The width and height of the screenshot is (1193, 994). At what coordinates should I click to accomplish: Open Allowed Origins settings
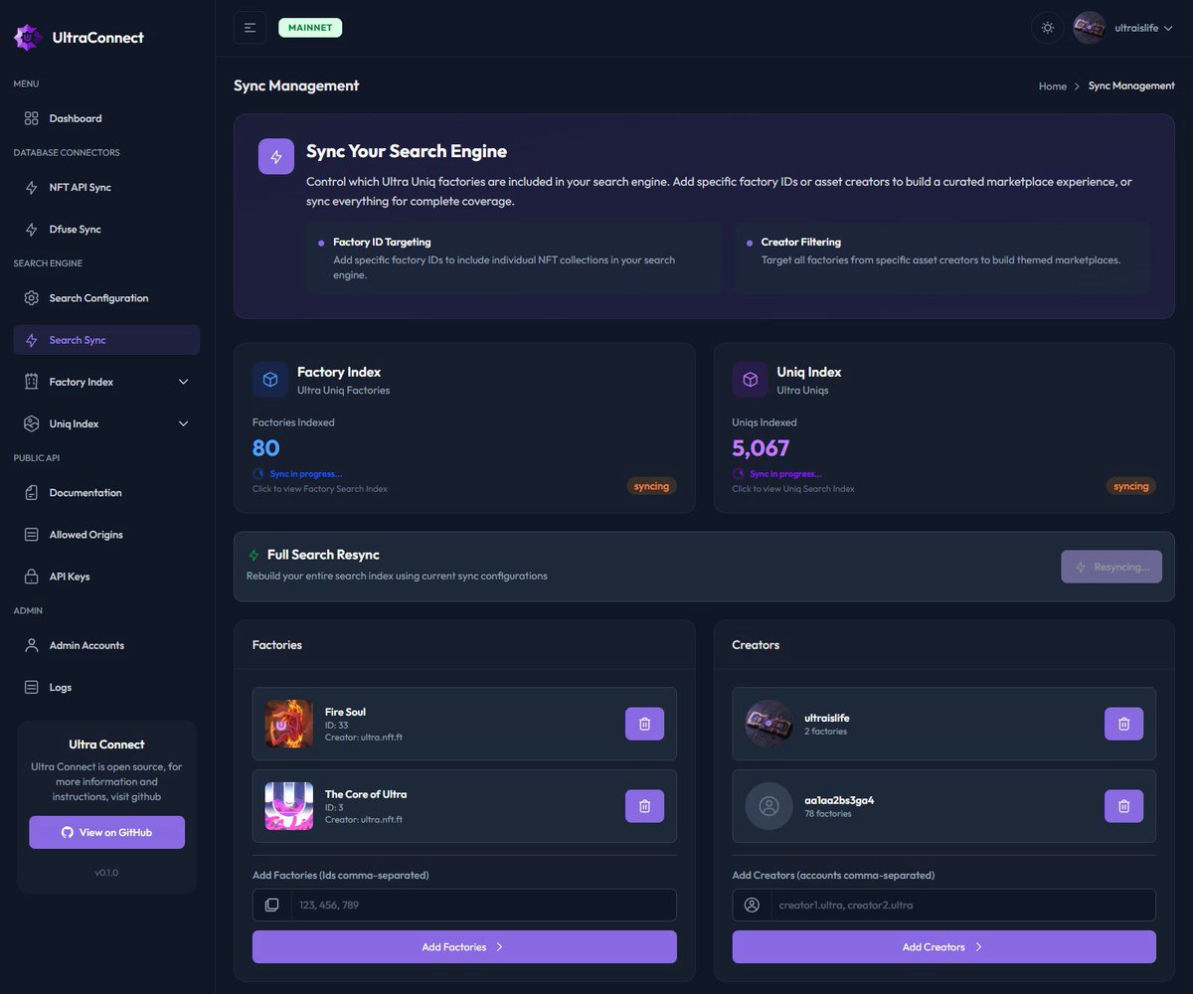[x=82, y=534]
